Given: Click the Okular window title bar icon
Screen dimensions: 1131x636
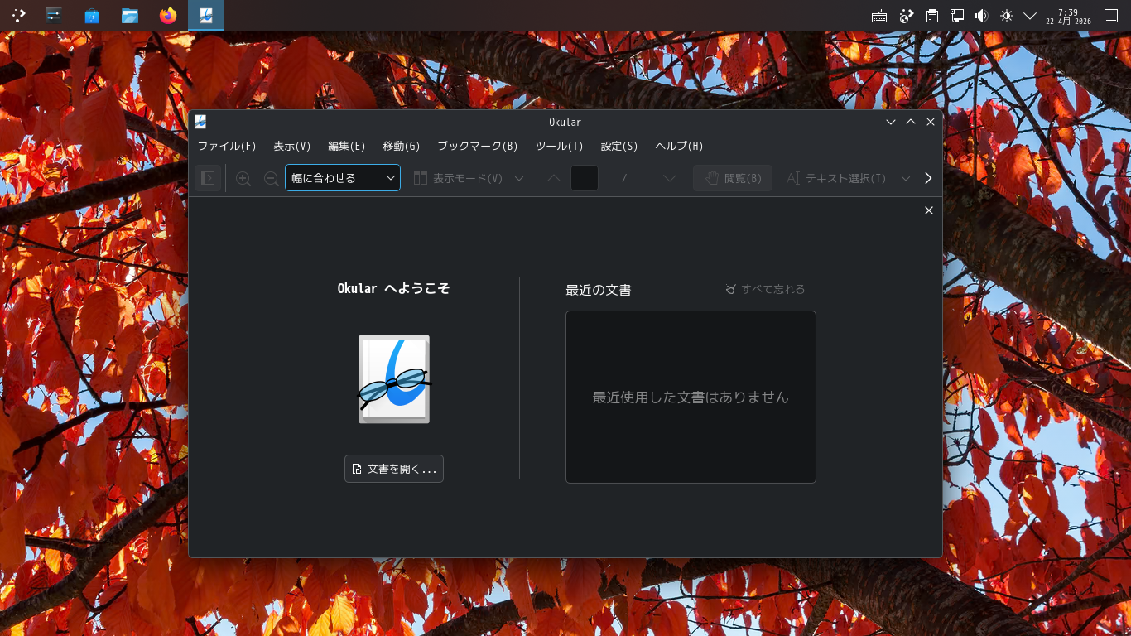Looking at the screenshot, I should [200, 122].
